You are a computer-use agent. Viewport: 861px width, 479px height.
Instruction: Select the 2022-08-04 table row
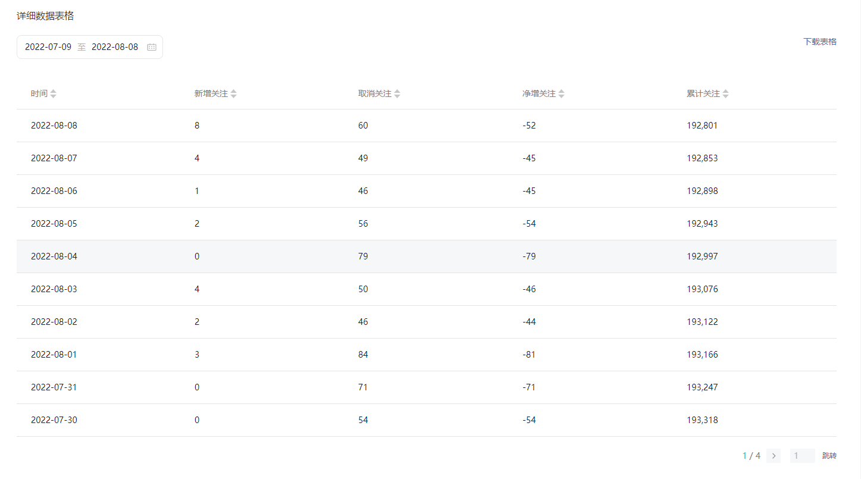pos(426,256)
